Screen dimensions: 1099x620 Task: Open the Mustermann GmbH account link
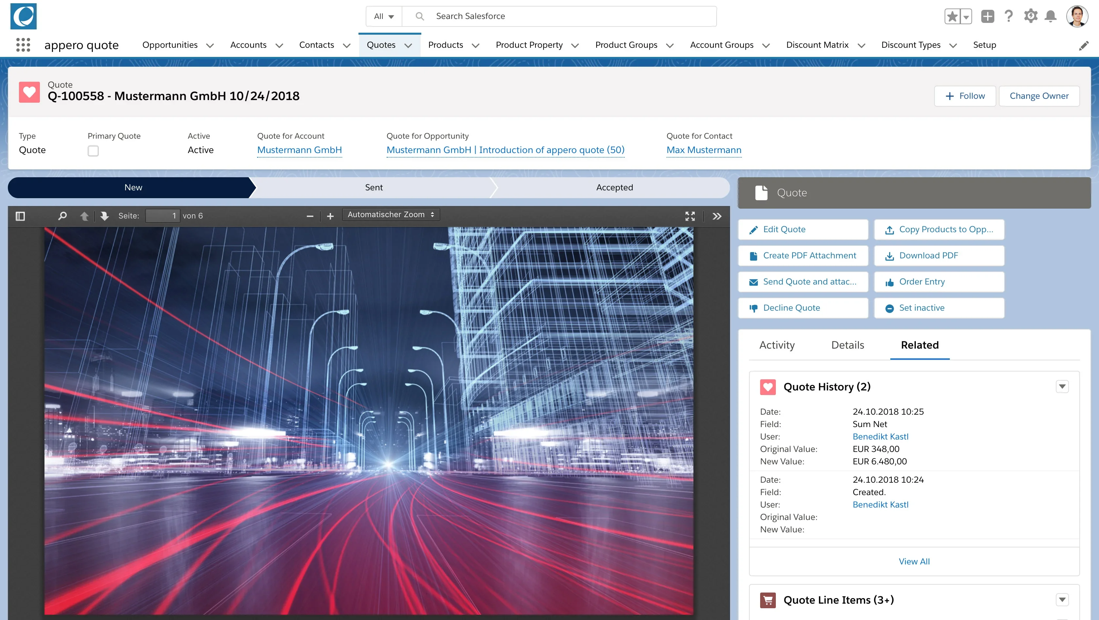tap(299, 150)
